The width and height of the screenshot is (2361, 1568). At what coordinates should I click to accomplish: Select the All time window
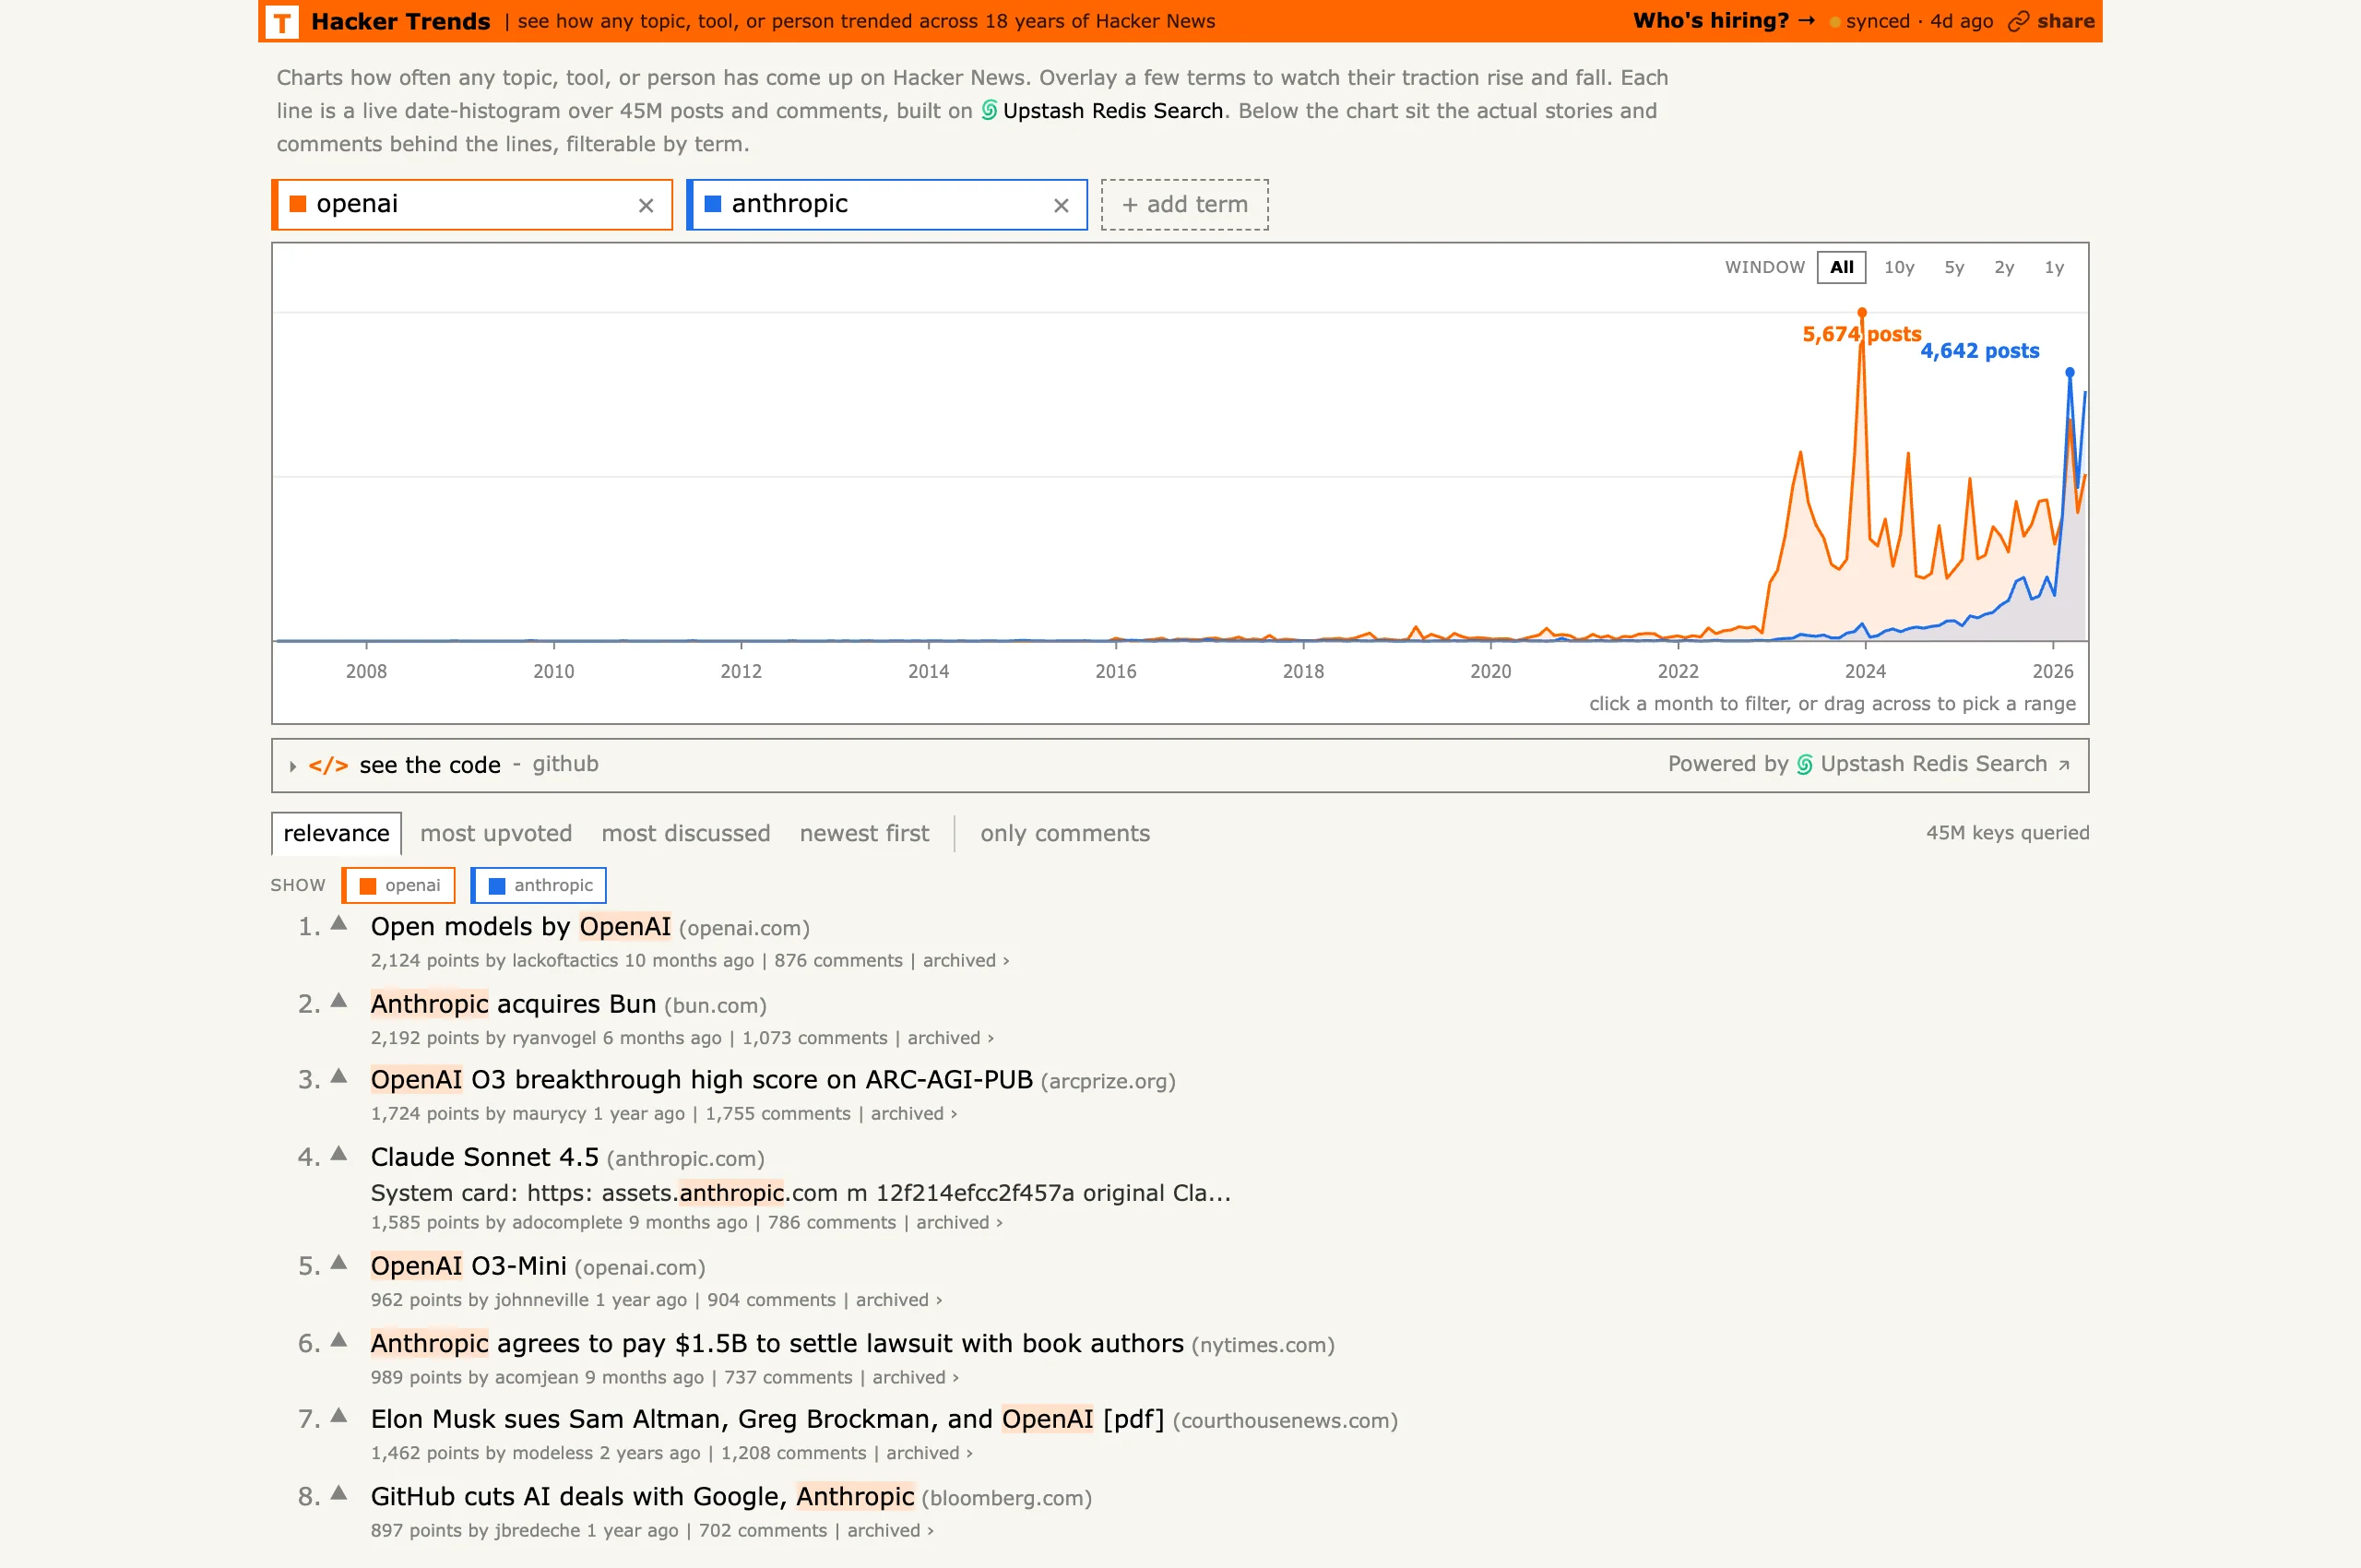pos(1841,267)
